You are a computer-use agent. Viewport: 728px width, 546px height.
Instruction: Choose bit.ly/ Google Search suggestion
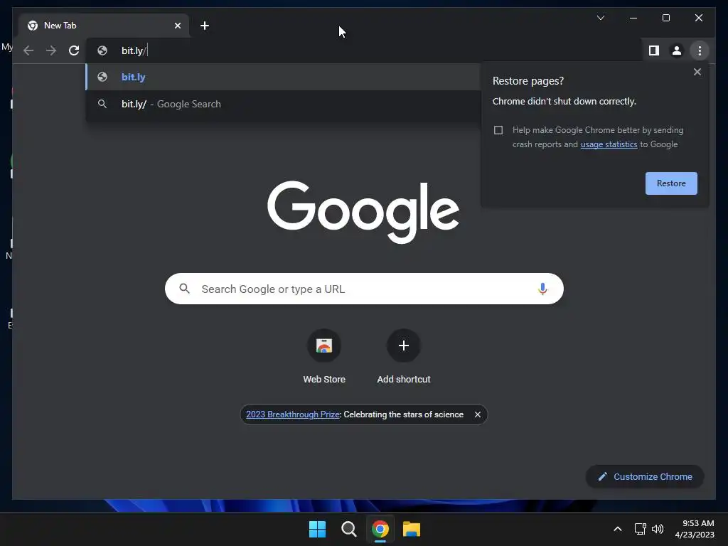click(283, 104)
